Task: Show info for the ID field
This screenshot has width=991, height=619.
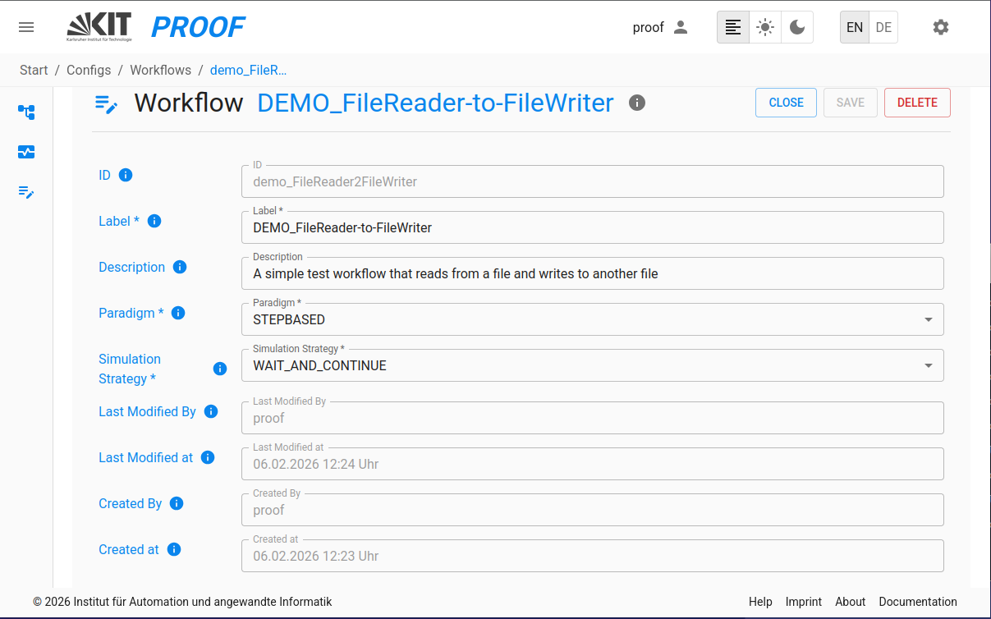Action: point(126,175)
